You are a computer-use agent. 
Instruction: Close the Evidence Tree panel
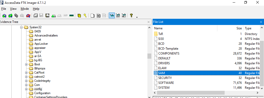click(148, 22)
